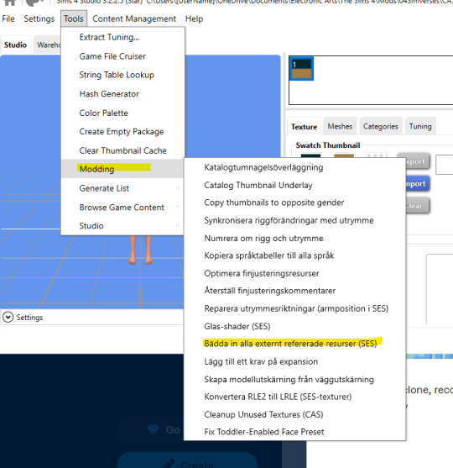The height and width of the screenshot is (468, 453).
Task: Click the Create button in background window
Action: click(187, 460)
